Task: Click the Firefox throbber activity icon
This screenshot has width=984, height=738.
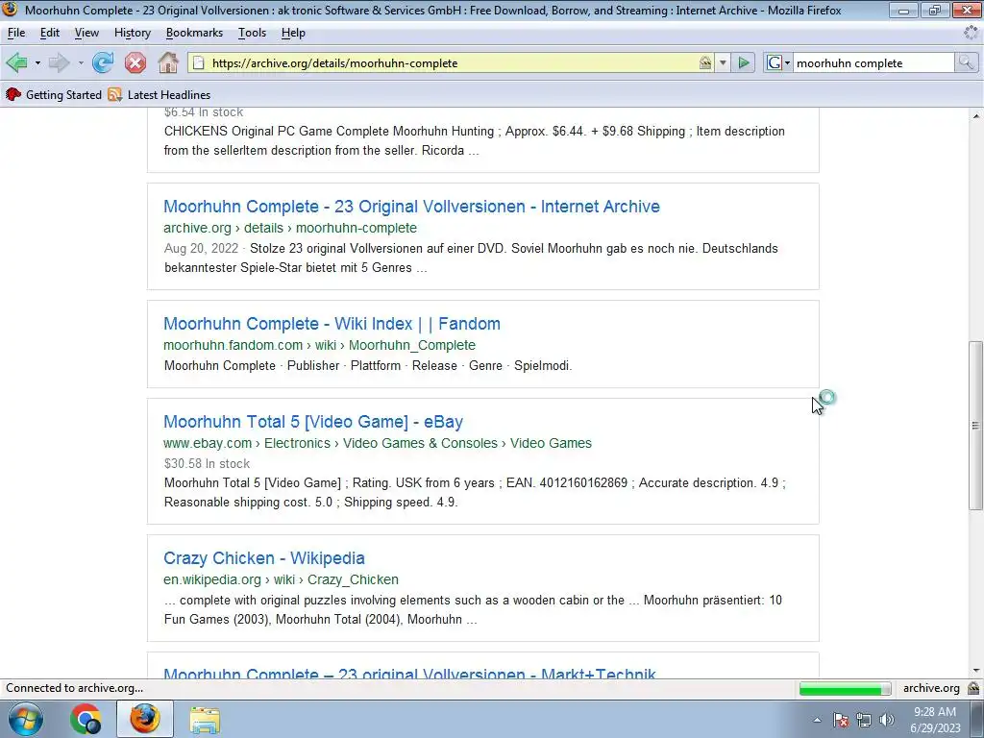Action: 972,33
